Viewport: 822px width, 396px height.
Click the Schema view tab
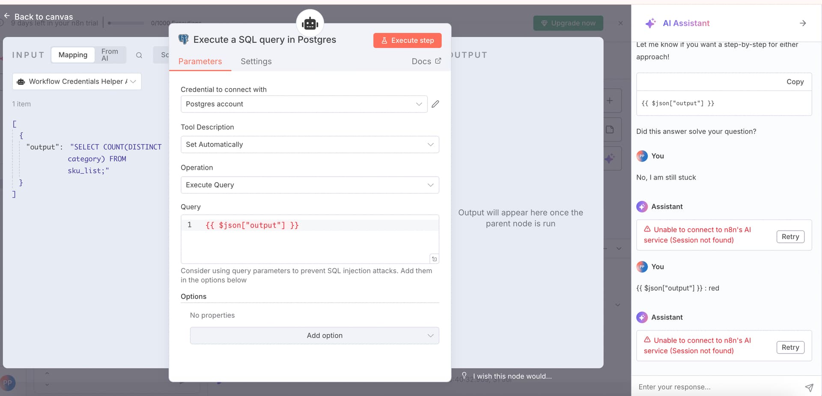point(162,55)
